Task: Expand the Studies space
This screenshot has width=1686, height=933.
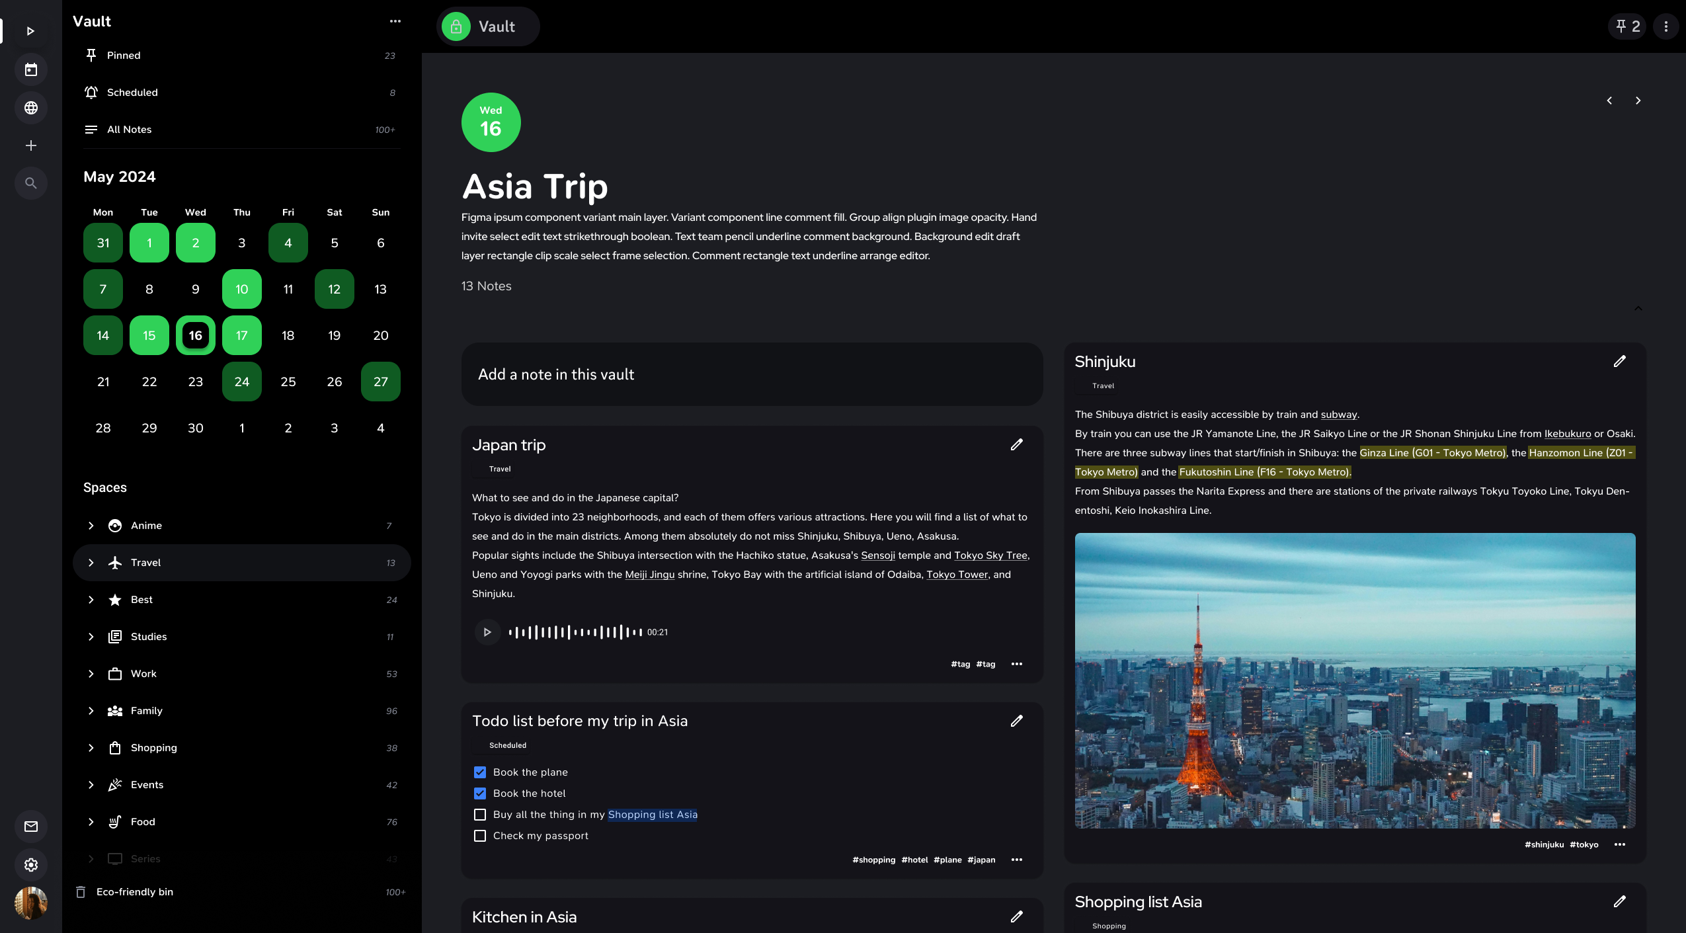Action: 91,637
